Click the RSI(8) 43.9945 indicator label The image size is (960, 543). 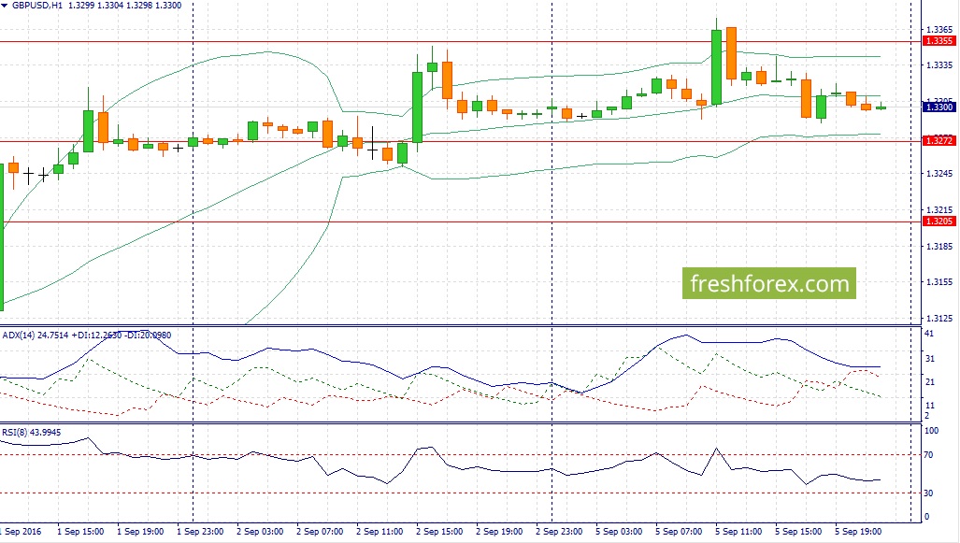31,432
